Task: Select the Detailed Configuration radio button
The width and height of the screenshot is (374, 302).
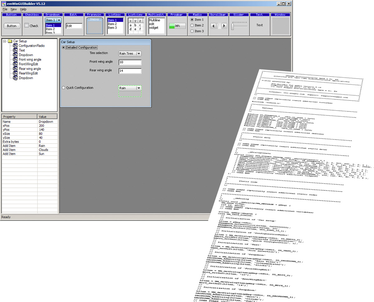Action: tap(64, 47)
